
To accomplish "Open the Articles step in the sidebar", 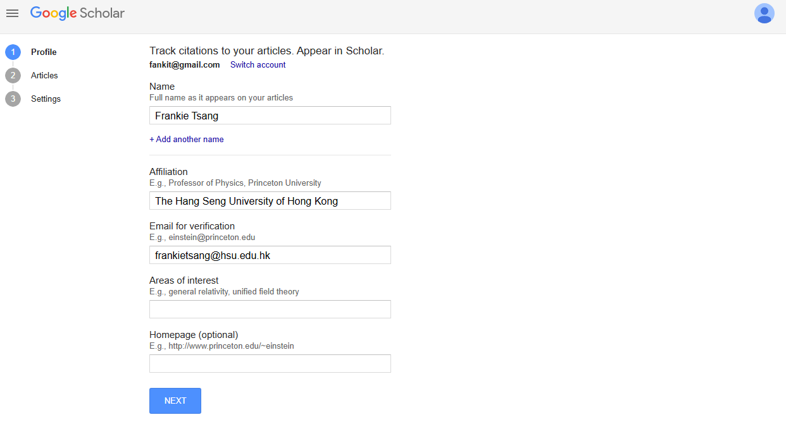I will pos(44,75).
